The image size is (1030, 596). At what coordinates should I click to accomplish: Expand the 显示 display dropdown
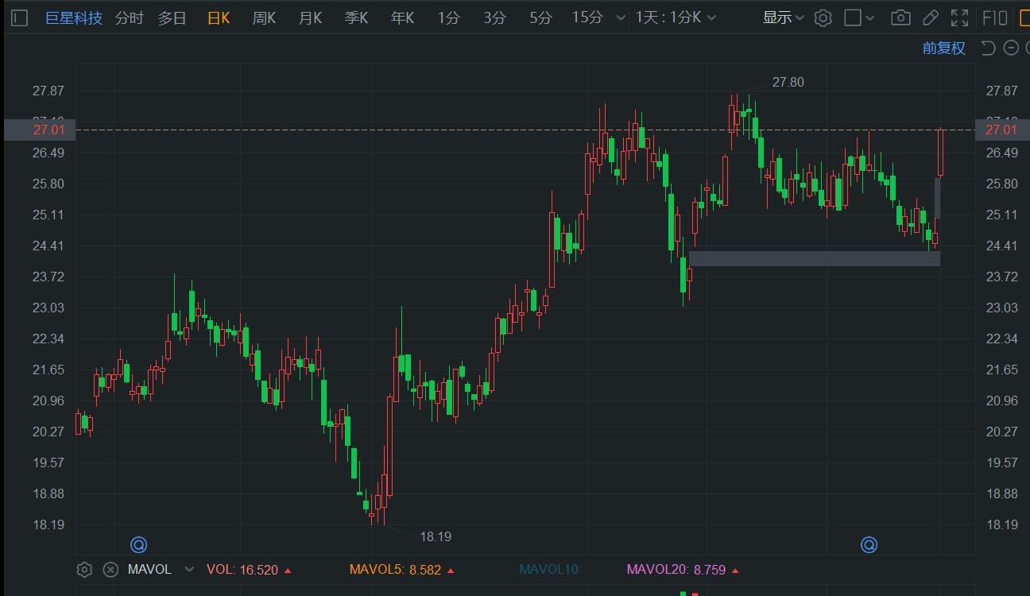coord(784,17)
